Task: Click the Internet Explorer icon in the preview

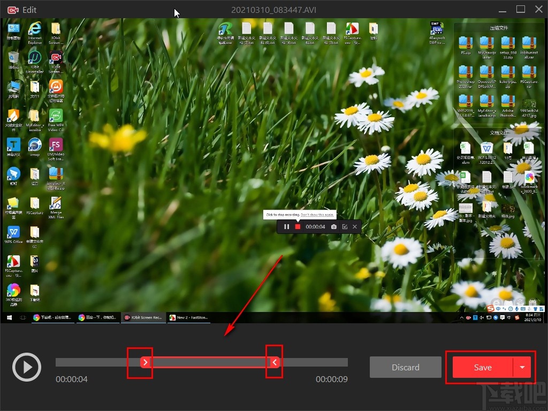Action: point(35,34)
